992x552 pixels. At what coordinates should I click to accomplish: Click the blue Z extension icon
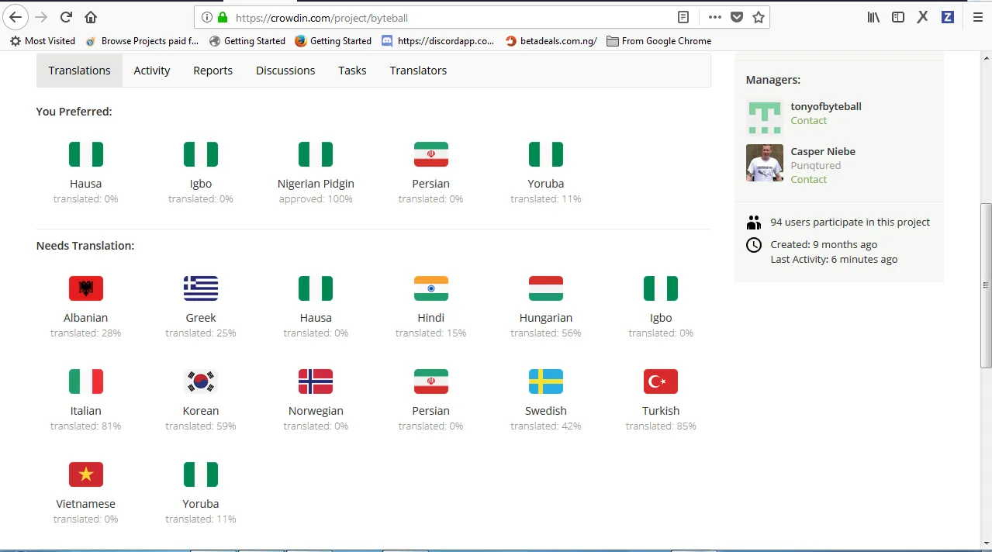pyautogui.click(x=947, y=17)
